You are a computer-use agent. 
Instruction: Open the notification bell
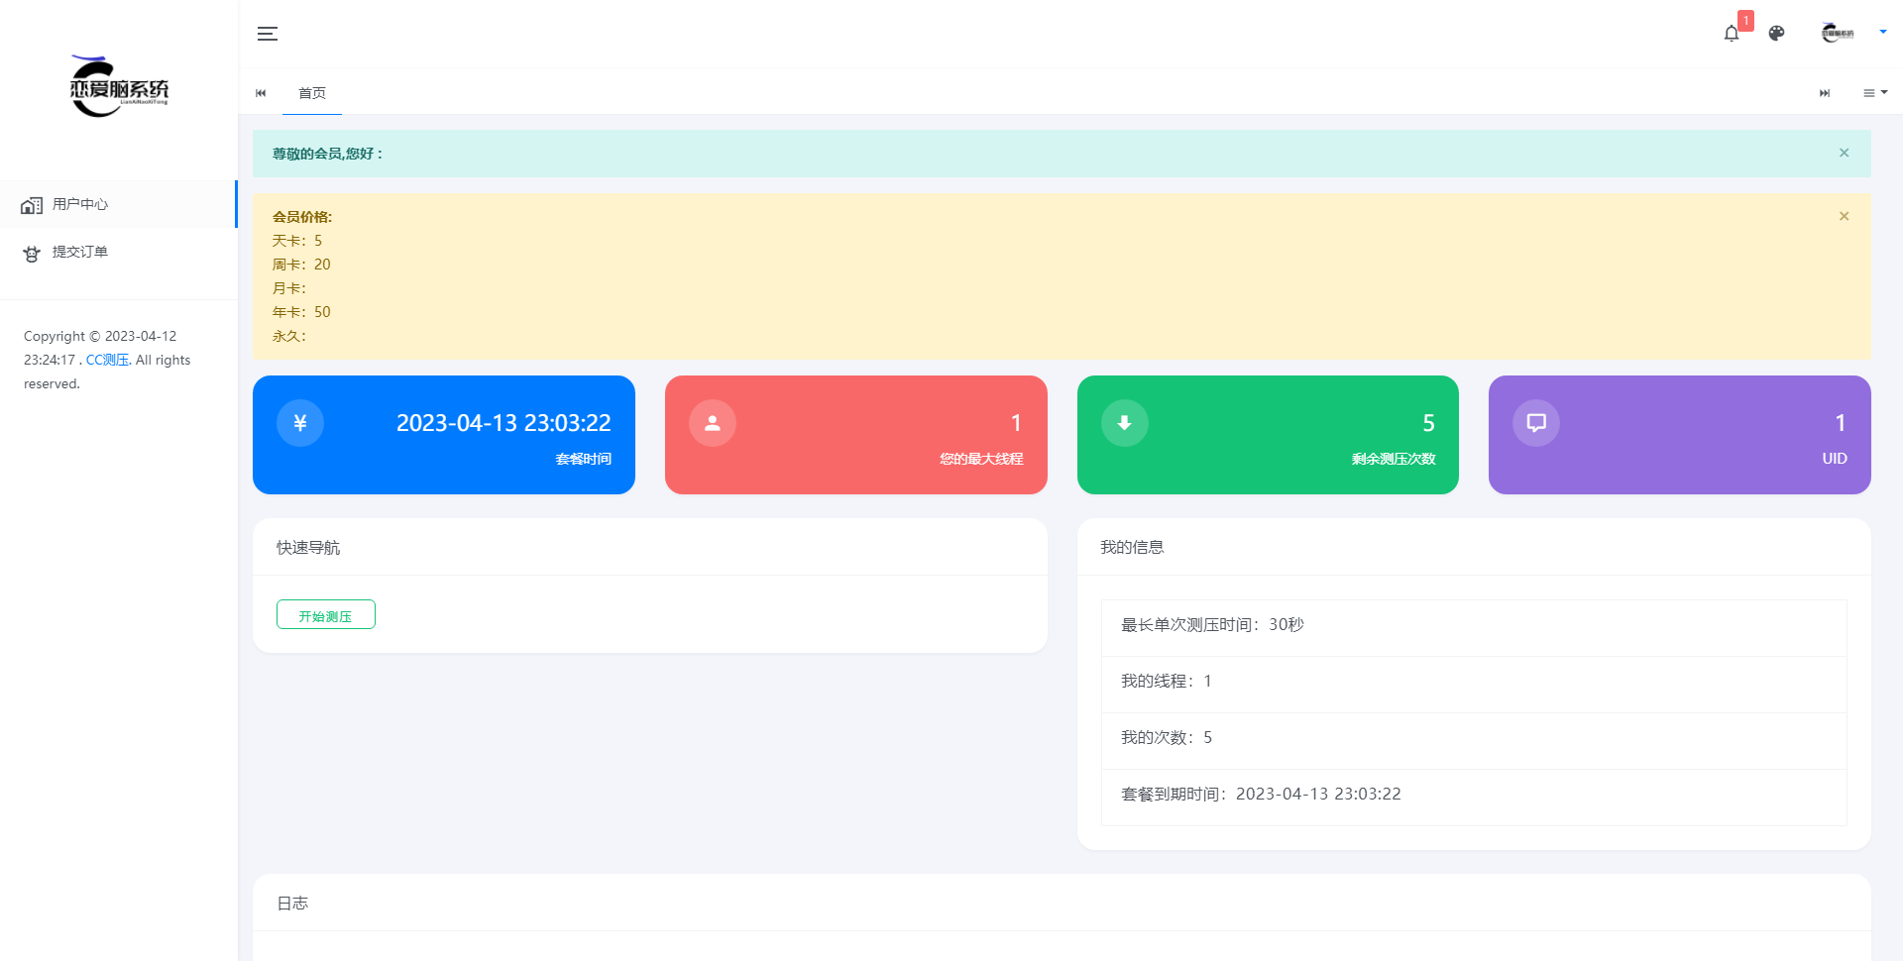(1732, 34)
